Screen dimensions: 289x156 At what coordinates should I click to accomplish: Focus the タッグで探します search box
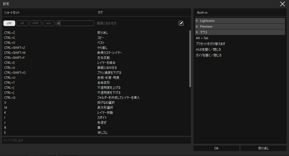pos(96,140)
